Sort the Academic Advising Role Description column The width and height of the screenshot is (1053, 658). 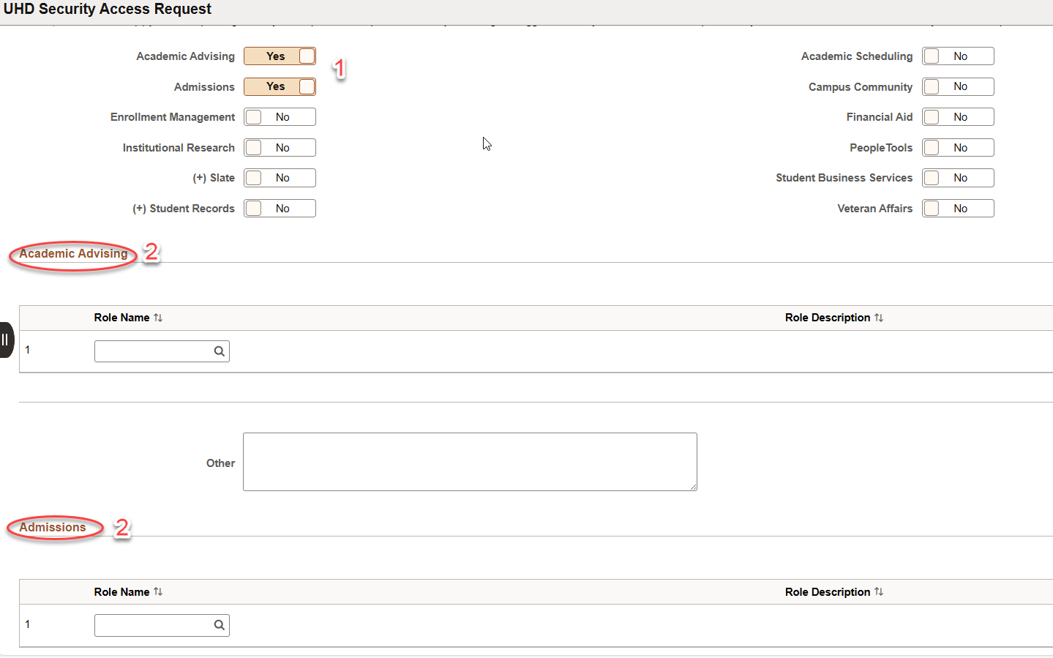[x=833, y=317]
